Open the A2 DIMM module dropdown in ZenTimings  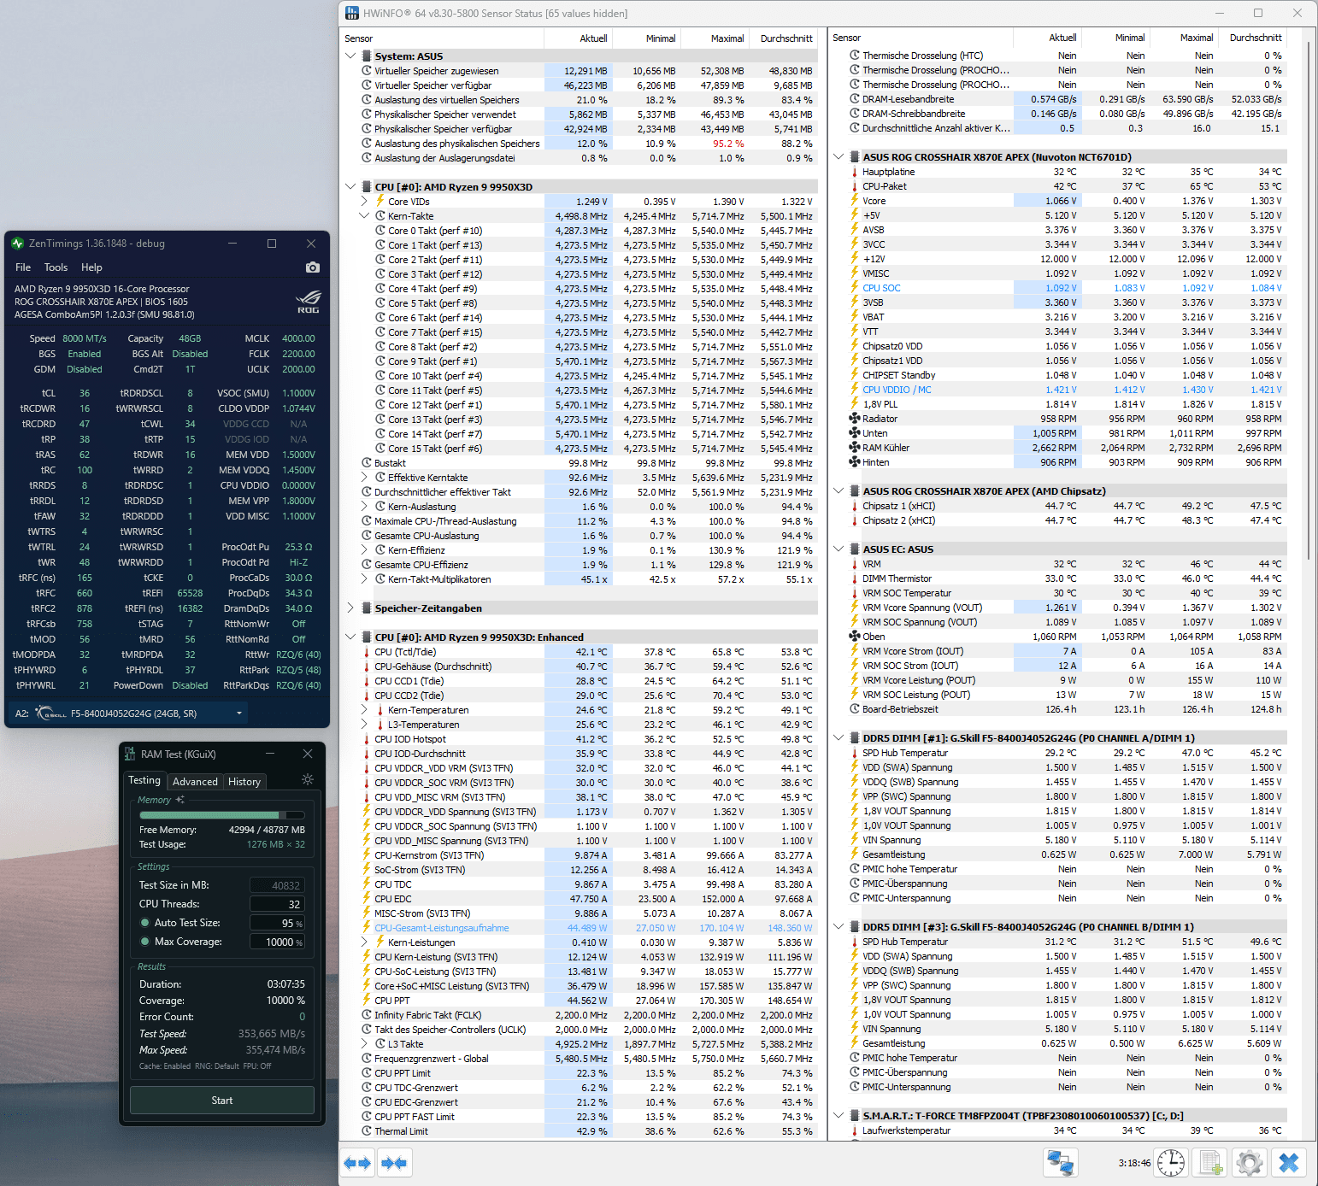pos(239,713)
